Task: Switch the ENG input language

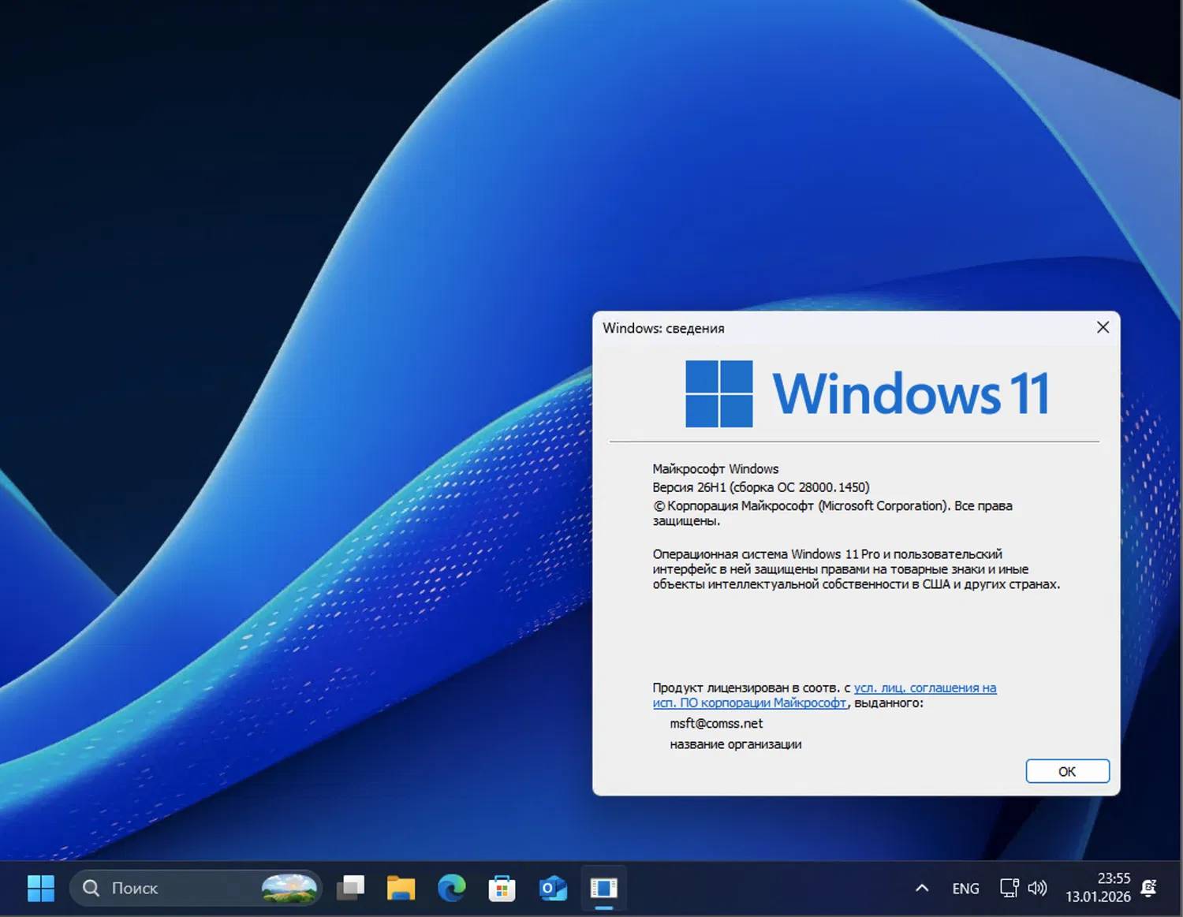Action: 965,888
